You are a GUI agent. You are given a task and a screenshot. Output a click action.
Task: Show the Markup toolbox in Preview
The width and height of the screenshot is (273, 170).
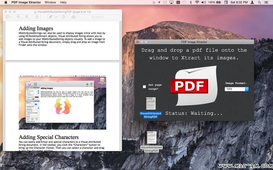[x=73, y=17]
